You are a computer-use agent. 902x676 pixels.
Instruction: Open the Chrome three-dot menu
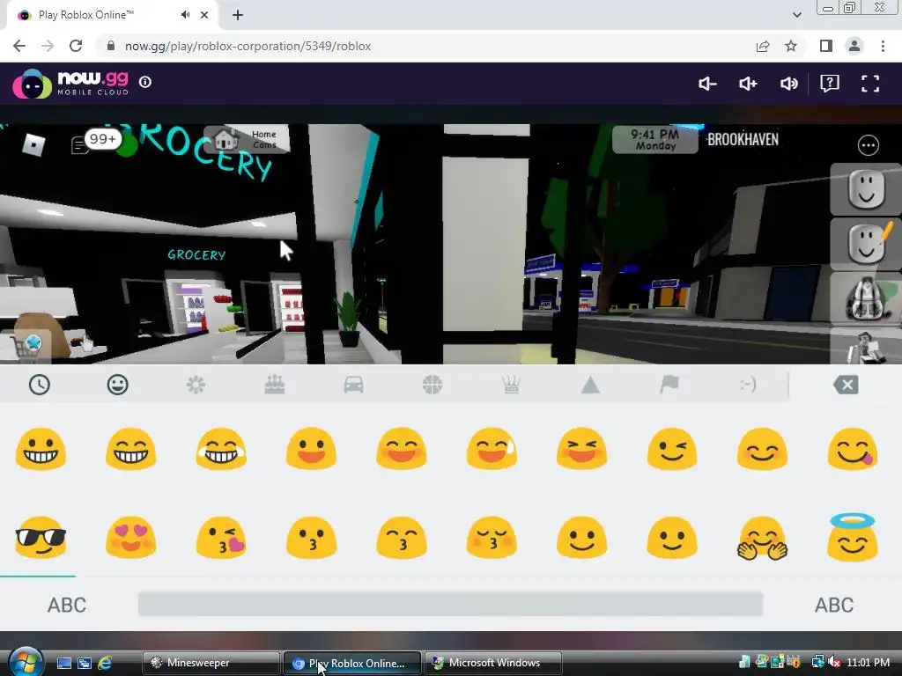point(883,46)
